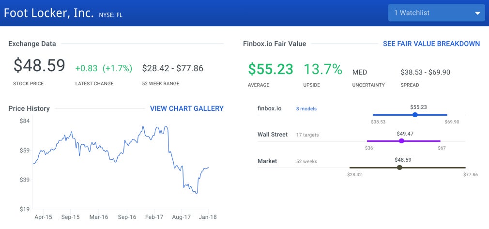This screenshot has height=229, width=489.
Task: Click the MED uncertainty indicator
Action: click(360, 72)
